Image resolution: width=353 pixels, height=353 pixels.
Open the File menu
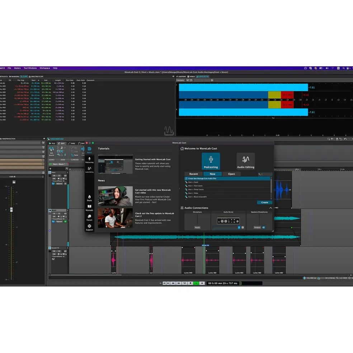click(9, 68)
